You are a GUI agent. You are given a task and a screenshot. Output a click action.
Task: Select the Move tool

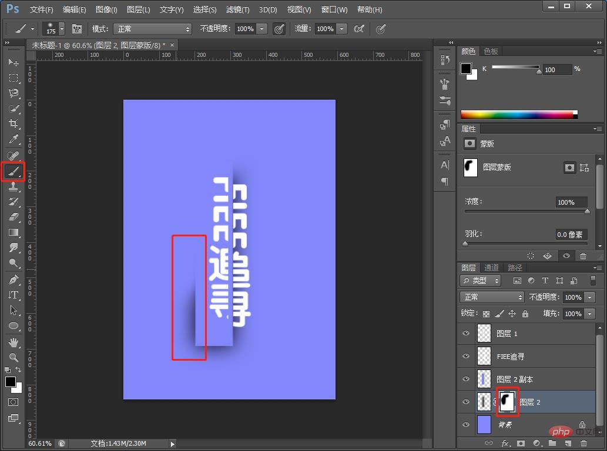(14, 62)
